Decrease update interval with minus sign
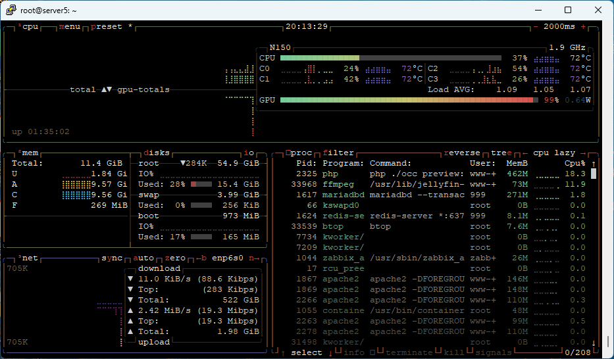This screenshot has height=359, width=614. 536,27
